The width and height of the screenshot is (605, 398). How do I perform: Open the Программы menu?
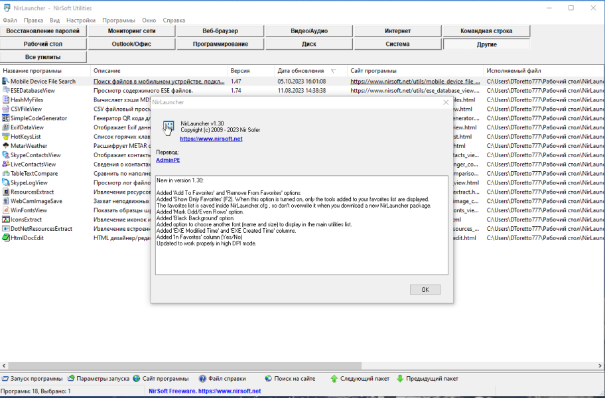click(119, 20)
